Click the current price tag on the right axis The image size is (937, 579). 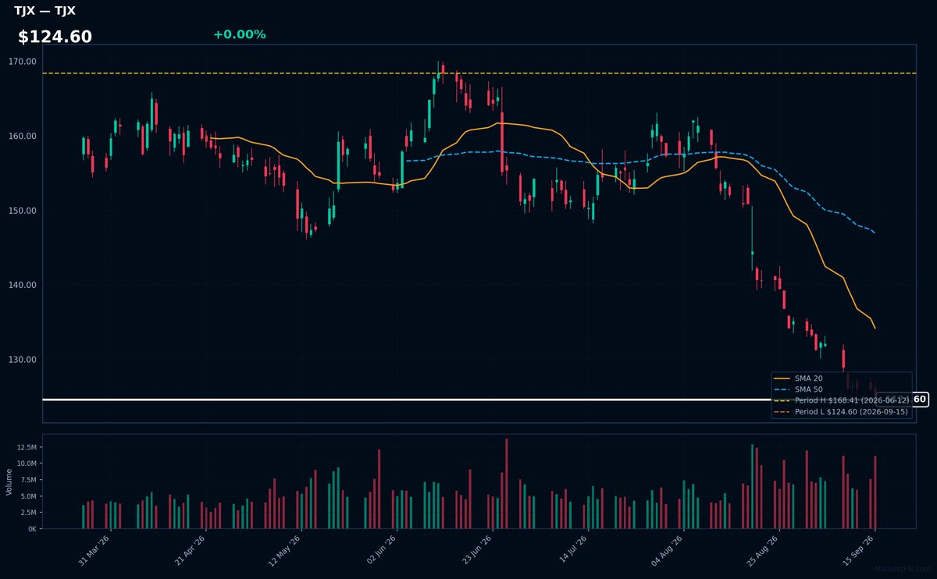(x=902, y=400)
